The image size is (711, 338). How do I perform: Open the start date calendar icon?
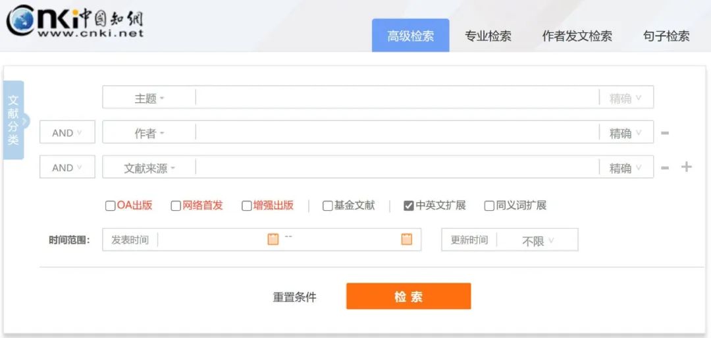pos(273,239)
